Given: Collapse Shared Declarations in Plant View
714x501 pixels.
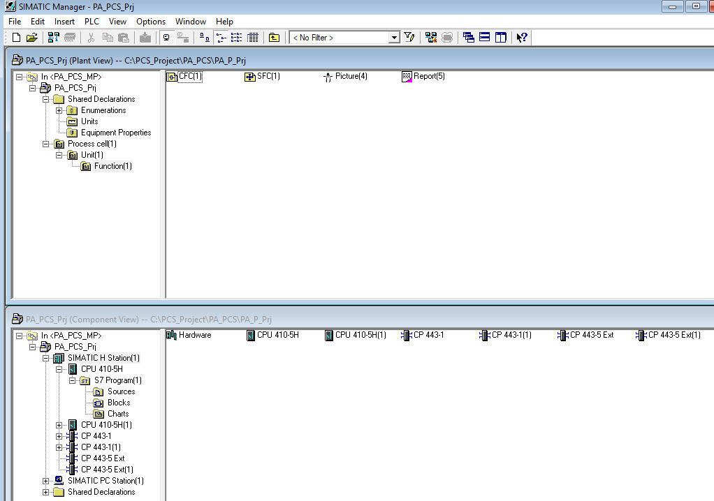Looking at the screenshot, I should pos(45,99).
